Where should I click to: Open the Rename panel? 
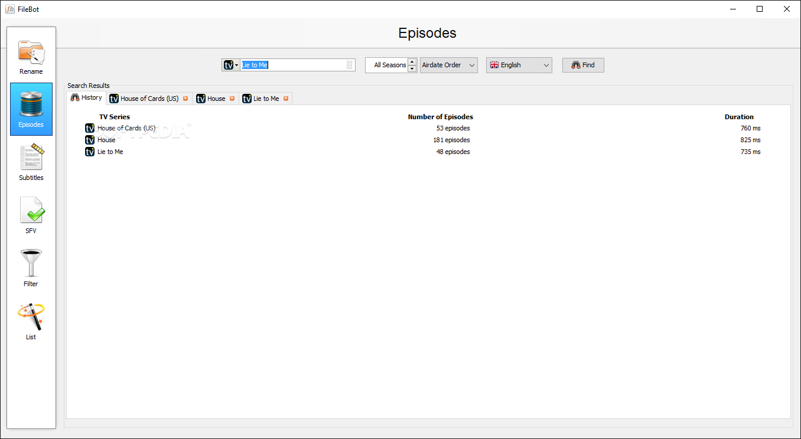31,57
